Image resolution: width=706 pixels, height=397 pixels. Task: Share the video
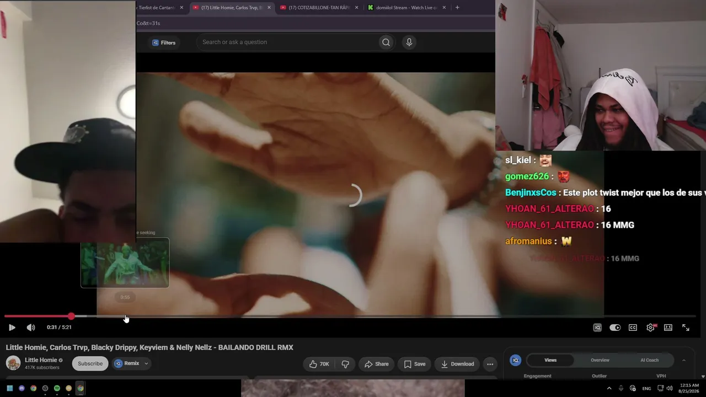(376, 364)
